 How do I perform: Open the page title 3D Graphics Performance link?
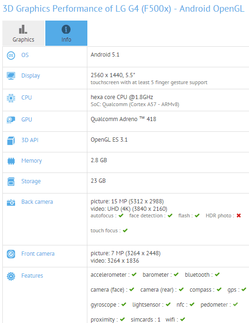coord(124,9)
